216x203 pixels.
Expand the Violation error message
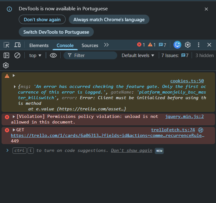pyautogui.click(x=14, y=117)
